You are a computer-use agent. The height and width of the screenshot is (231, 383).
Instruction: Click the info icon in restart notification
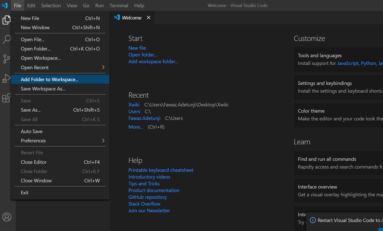(313, 220)
